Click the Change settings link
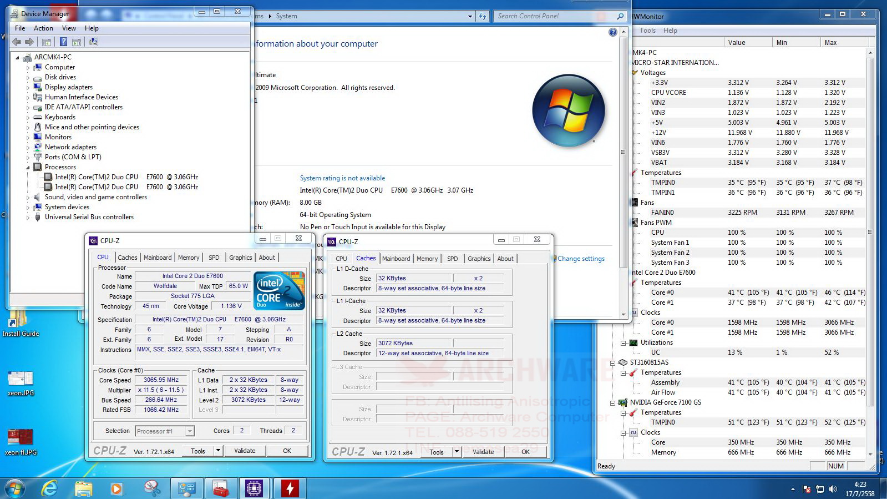This screenshot has height=499, width=887. [581, 259]
